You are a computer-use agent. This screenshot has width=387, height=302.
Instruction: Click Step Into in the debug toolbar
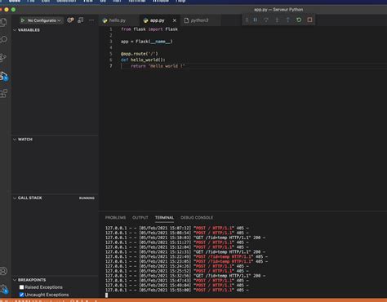coord(277,20)
